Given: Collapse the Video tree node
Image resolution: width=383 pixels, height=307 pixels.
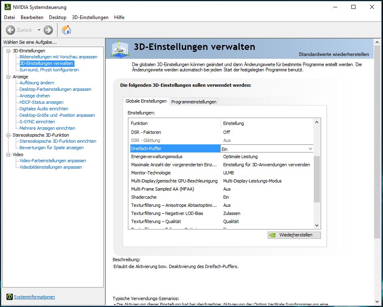Looking at the screenshot, I should pos(9,155).
